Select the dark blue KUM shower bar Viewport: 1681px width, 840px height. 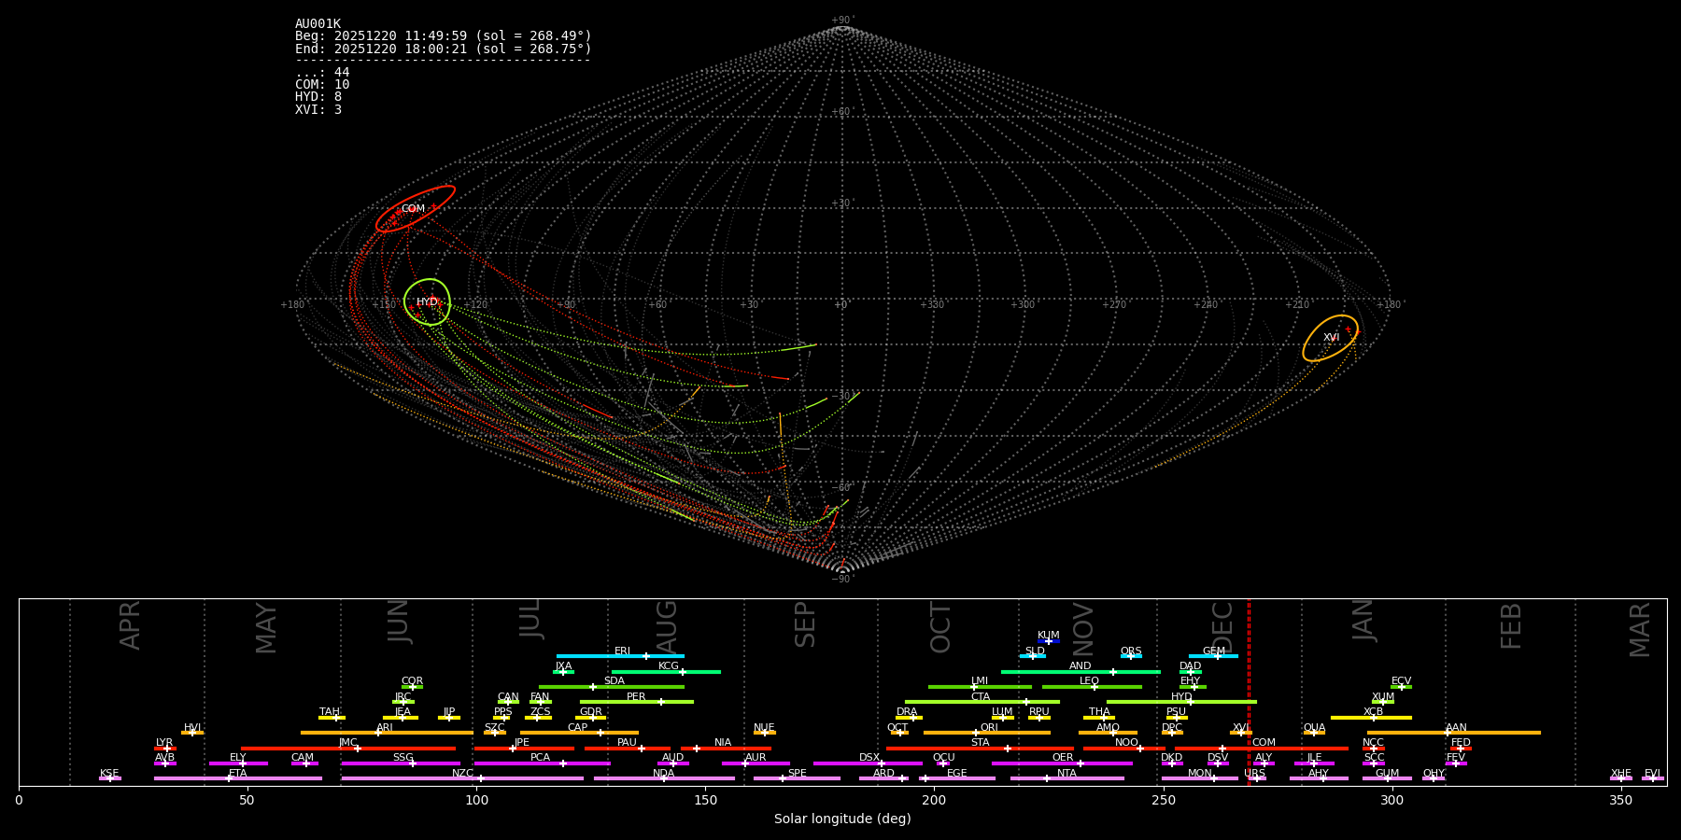click(1049, 641)
